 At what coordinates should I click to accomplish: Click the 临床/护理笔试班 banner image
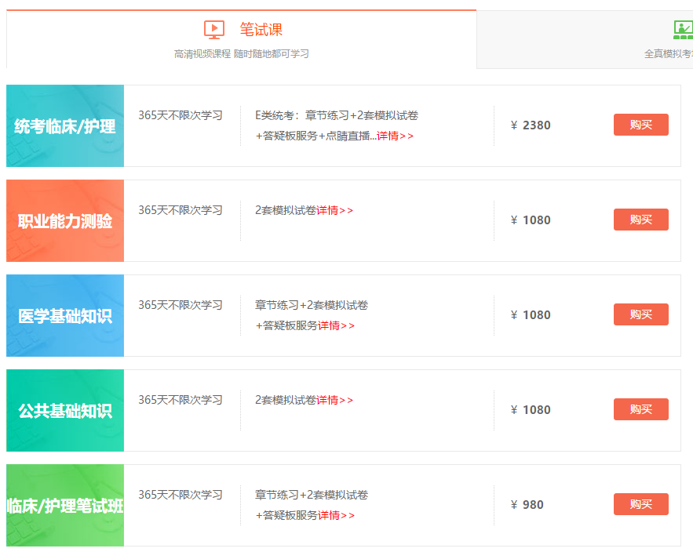(x=65, y=504)
